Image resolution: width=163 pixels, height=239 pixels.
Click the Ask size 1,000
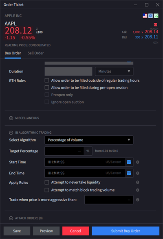point(137,32)
